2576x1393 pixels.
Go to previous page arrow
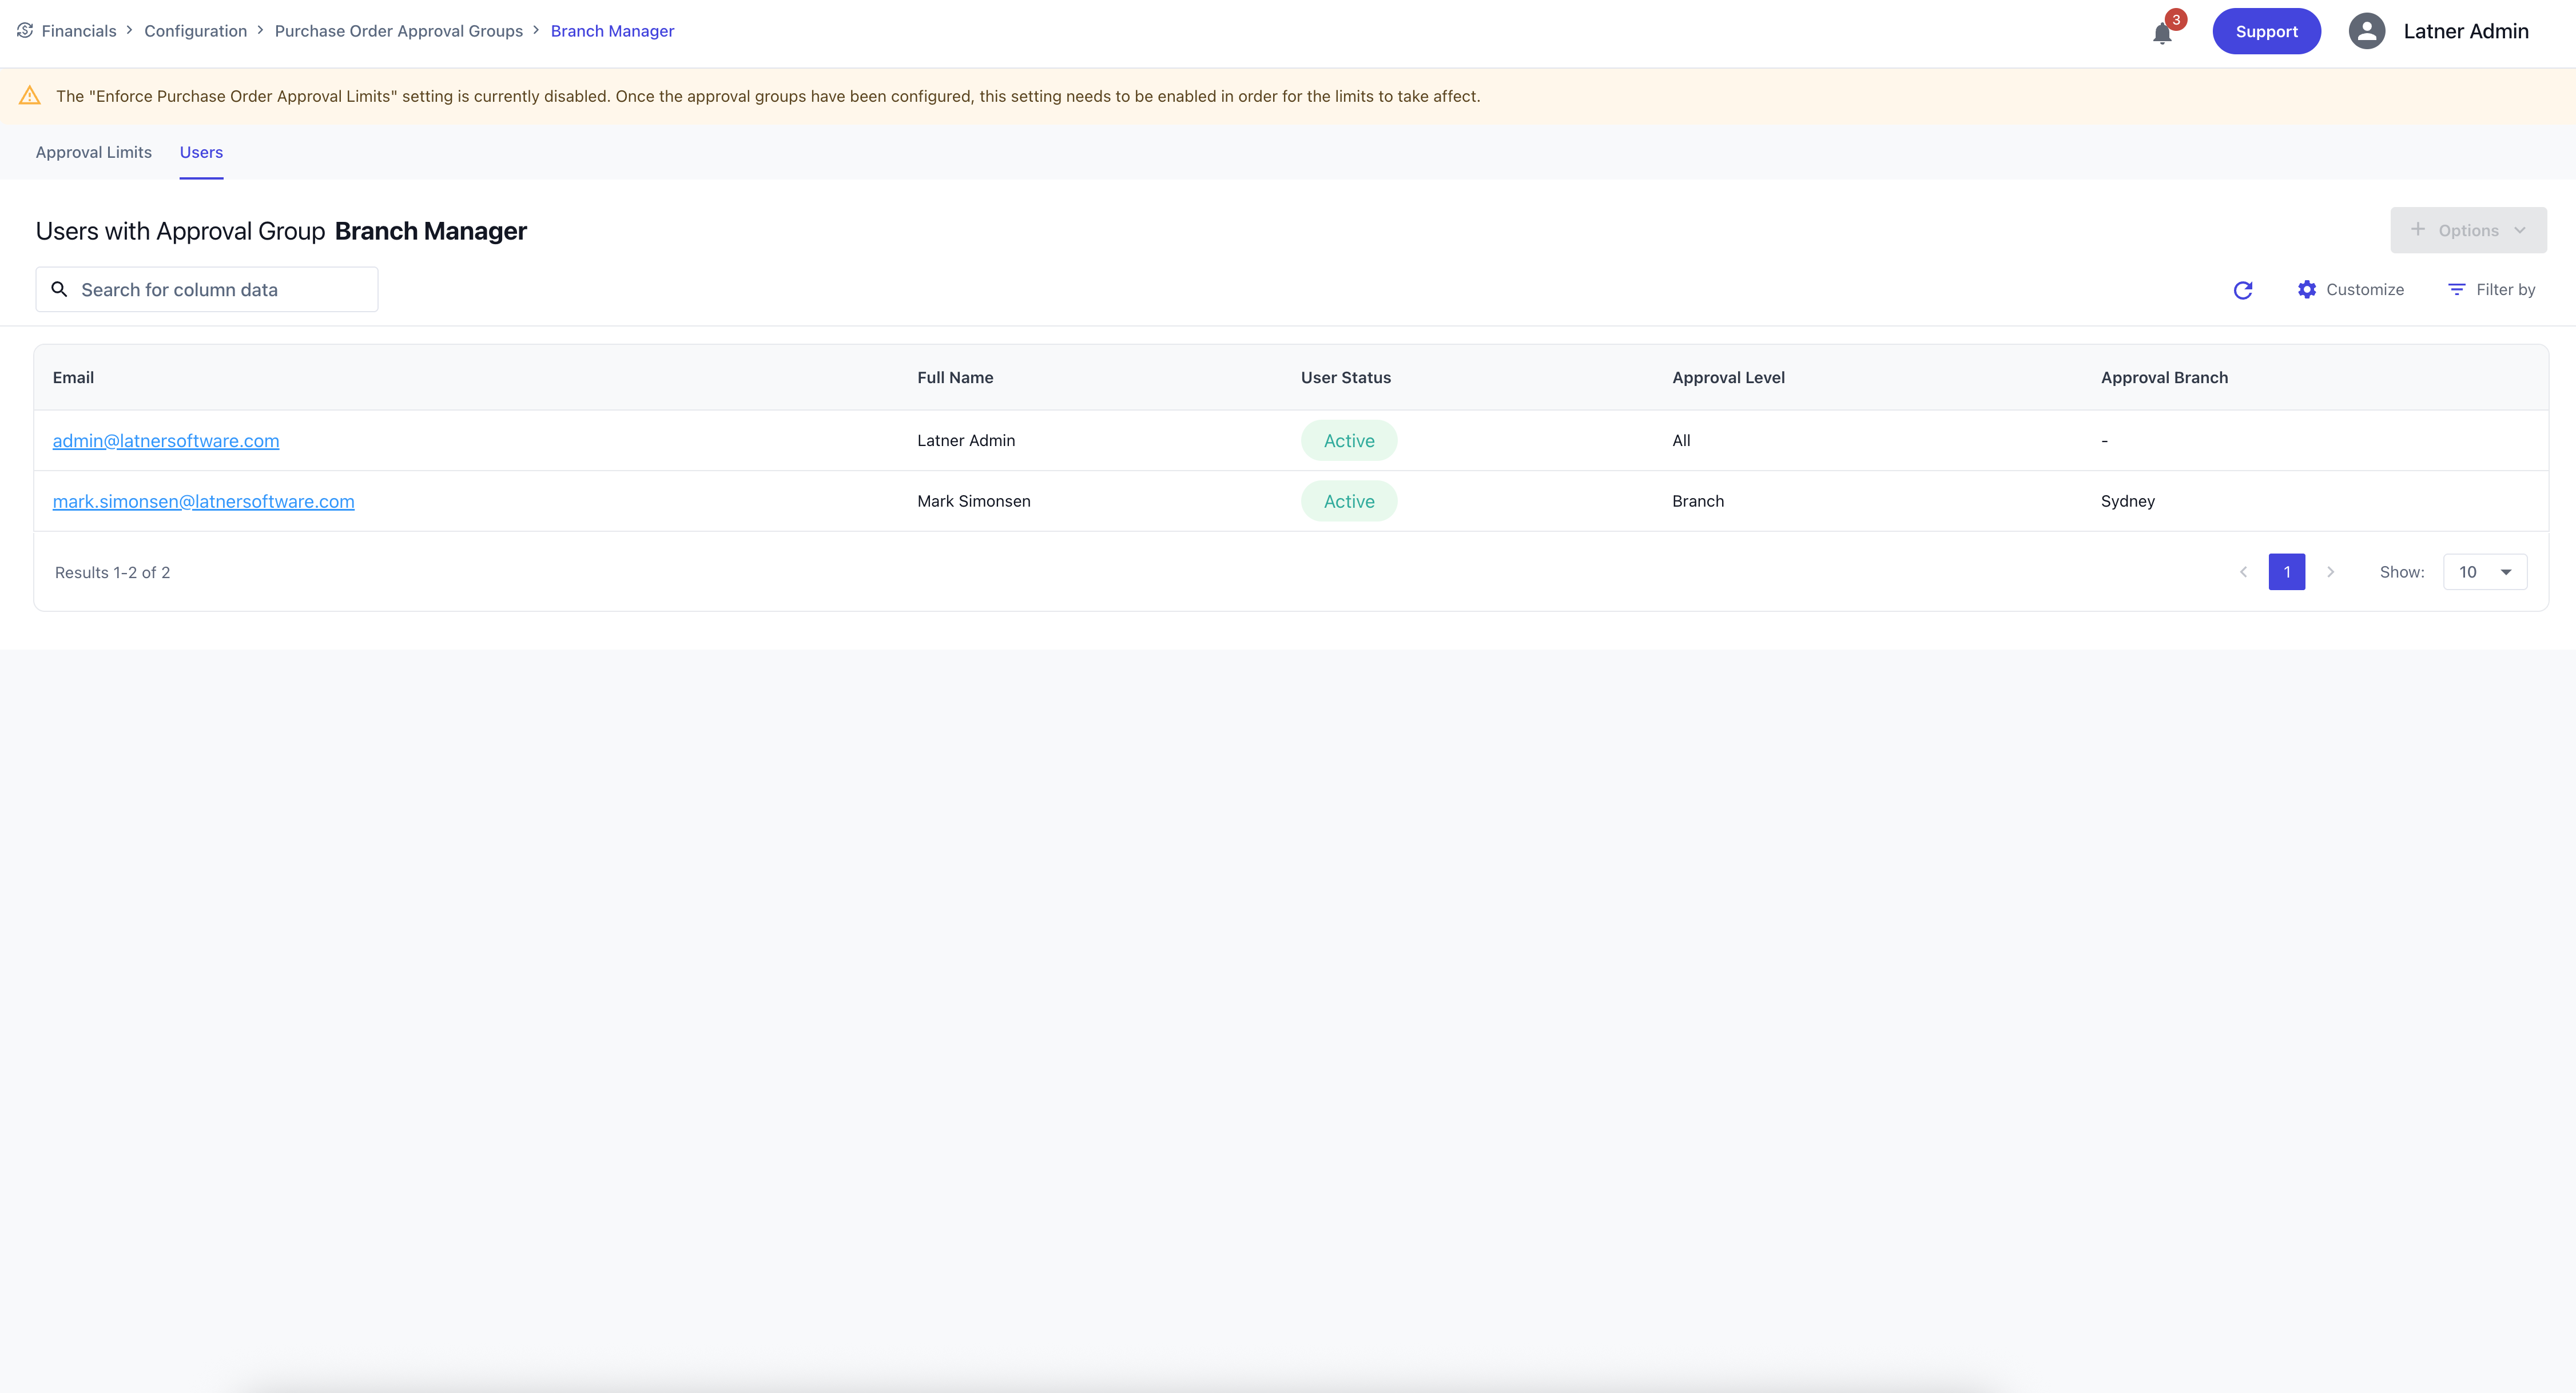click(2243, 572)
